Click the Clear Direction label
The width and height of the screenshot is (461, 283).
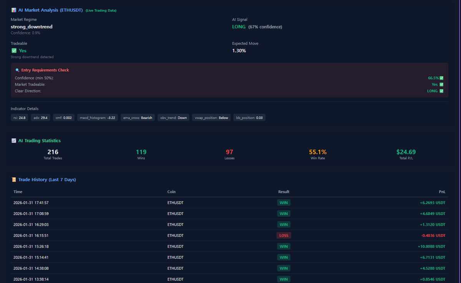[x=28, y=91]
